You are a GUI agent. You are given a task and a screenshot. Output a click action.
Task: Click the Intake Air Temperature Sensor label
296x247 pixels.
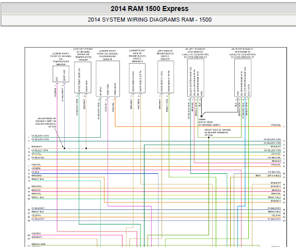point(83,55)
